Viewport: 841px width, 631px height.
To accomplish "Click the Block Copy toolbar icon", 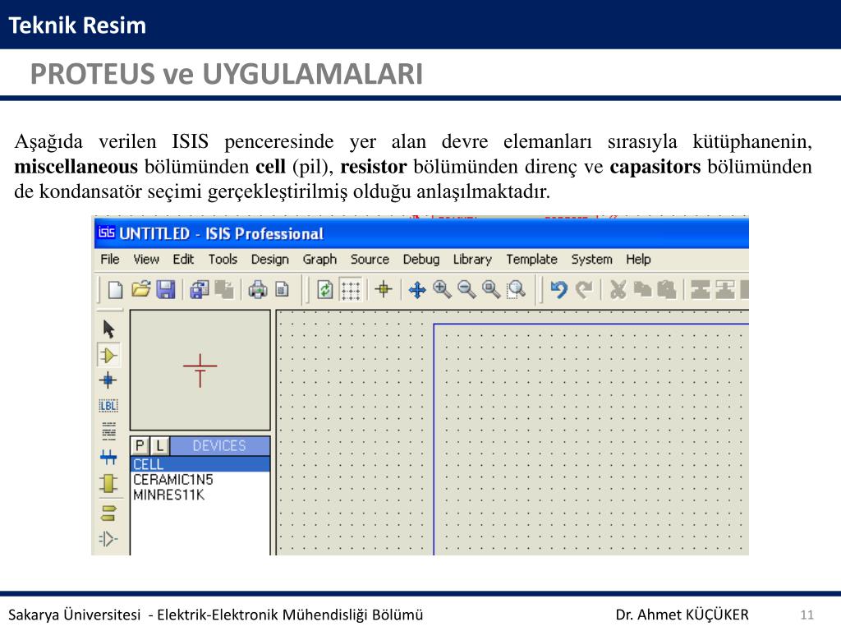I will point(701,290).
